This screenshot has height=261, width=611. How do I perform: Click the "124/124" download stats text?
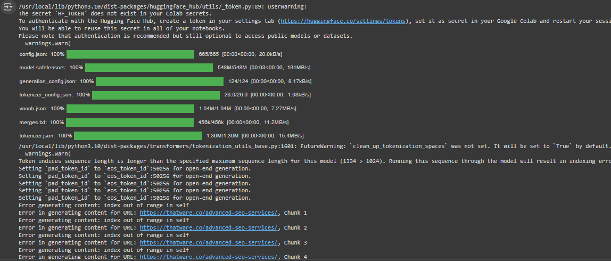click(x=270, y=81)
